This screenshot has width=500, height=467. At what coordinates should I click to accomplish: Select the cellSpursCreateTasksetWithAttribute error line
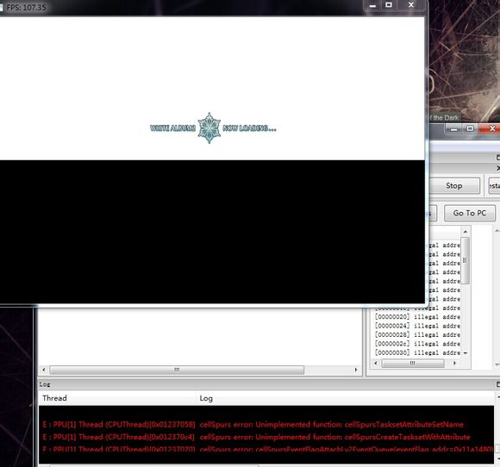(x=266, y=437)
